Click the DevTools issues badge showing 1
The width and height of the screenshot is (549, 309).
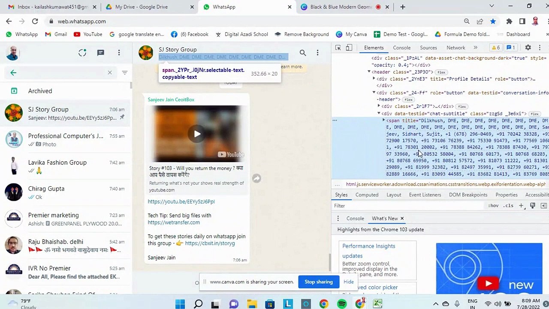click(x=510, y=48)
